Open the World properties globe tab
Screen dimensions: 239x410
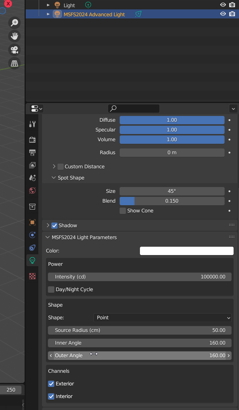click(x=32, y=191)
